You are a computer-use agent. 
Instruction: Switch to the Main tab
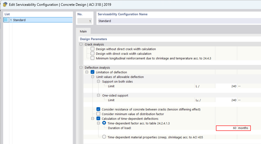tap(83, 31)
